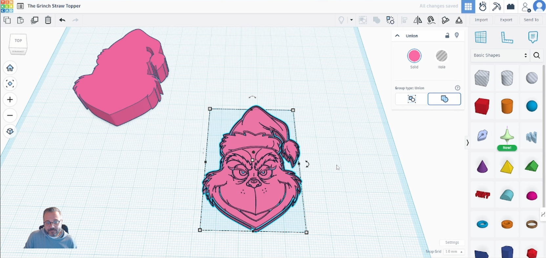Toggle the Union shape visibility lightbulb
Viewport: 546px width, 258px height.
point(457,35)
